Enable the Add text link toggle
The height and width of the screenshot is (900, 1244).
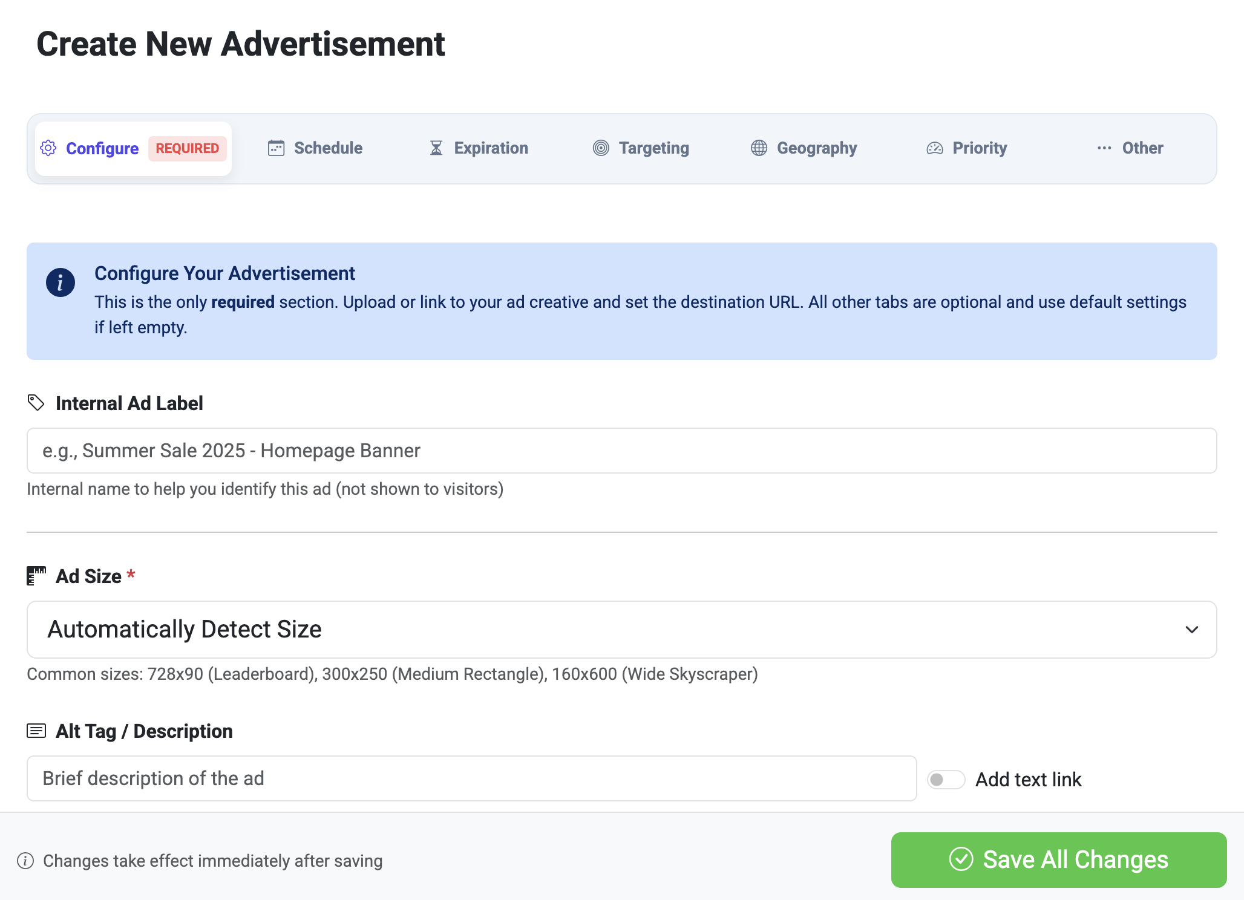946,780
